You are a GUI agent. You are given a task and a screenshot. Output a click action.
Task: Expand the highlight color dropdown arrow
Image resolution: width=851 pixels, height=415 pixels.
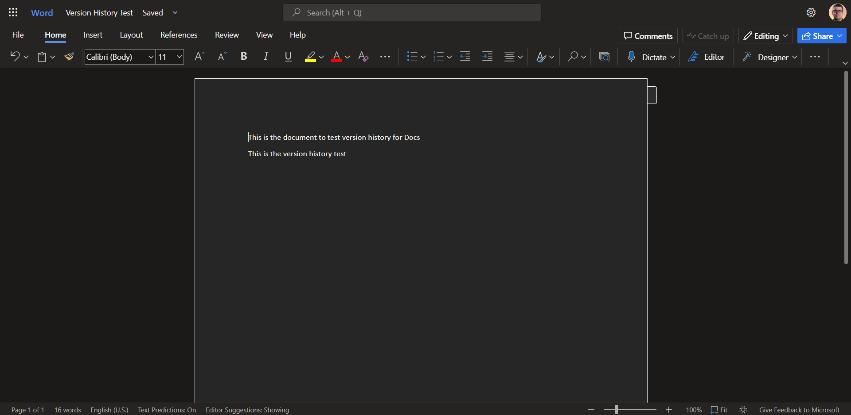pos(321,57)
